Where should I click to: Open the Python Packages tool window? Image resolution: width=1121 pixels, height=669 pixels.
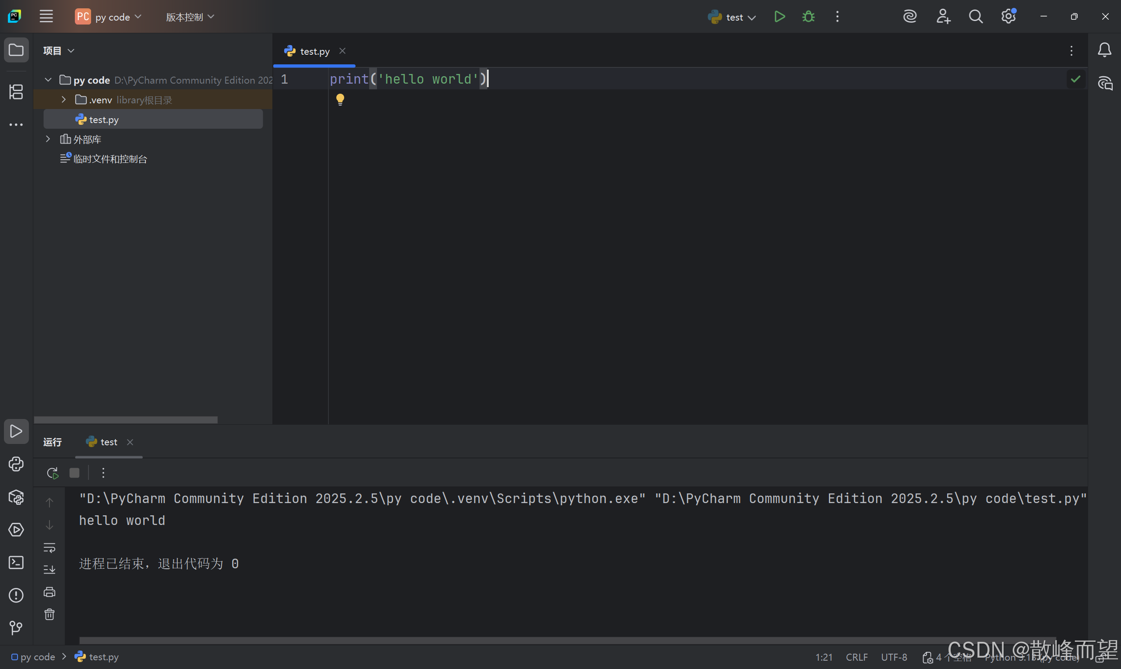pos(16,497)
